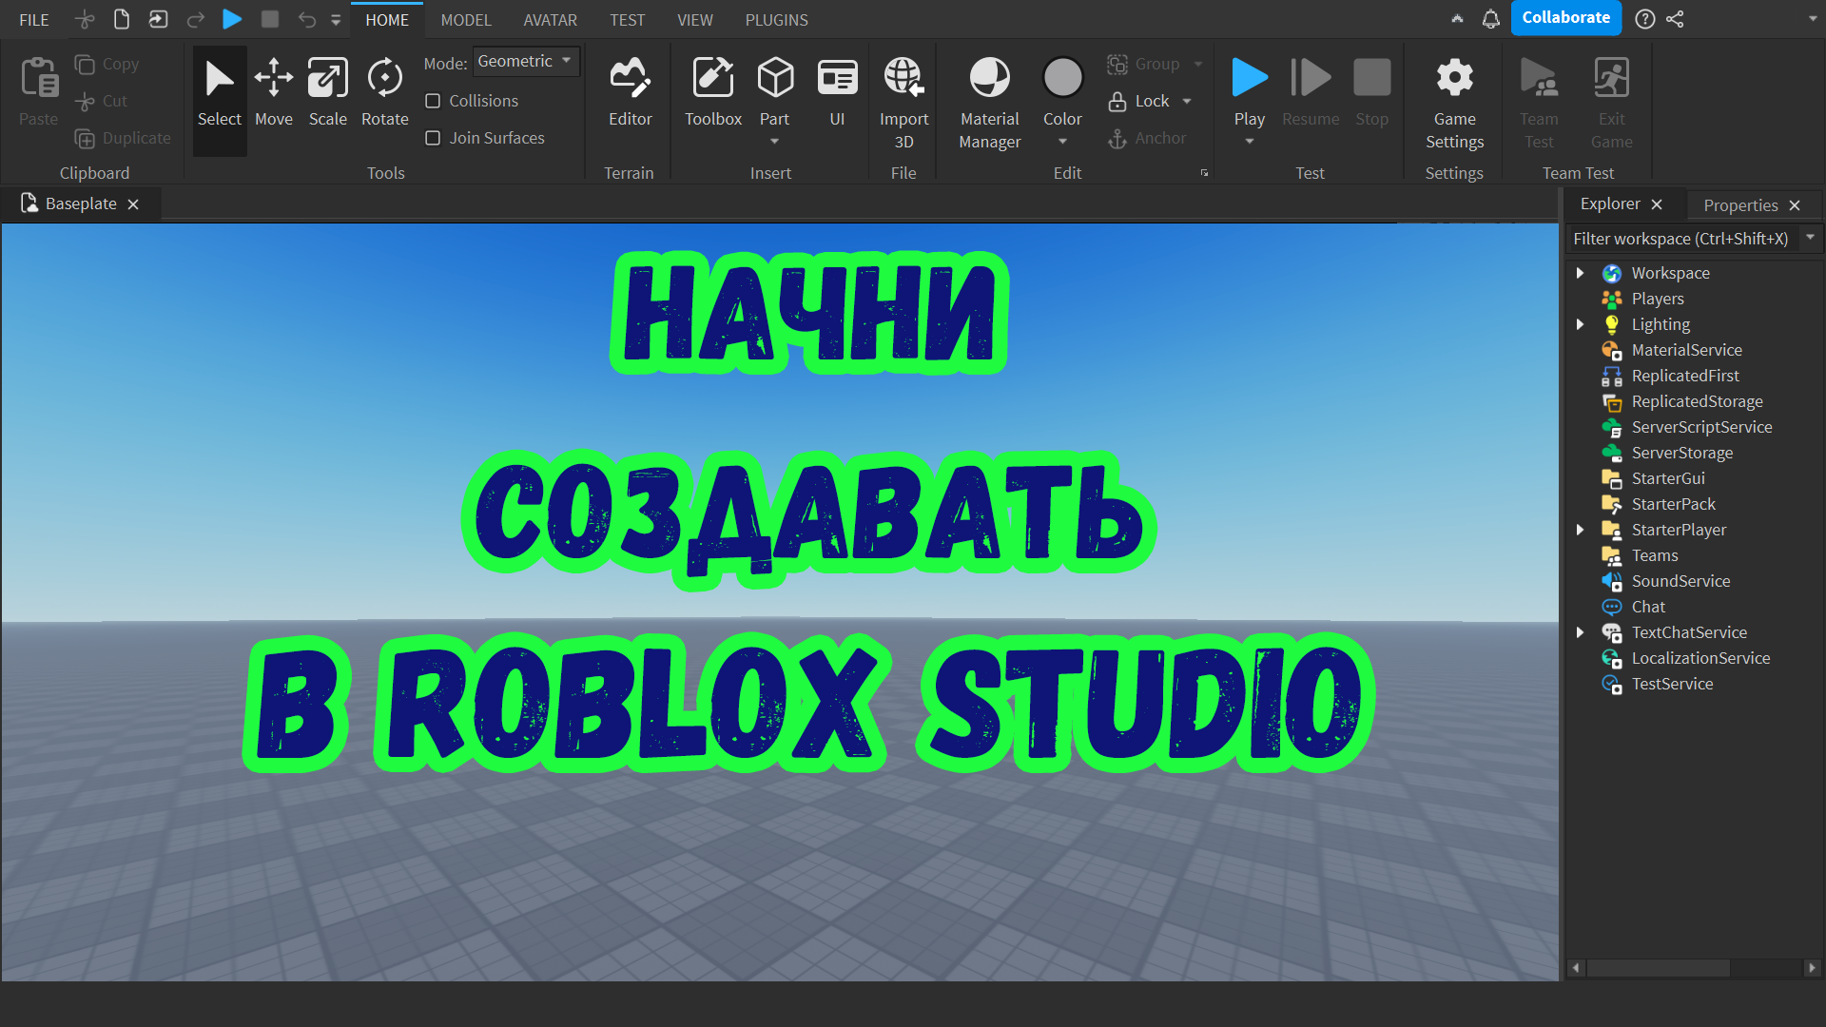The height and width of the screenshot is (1027, 1826).
Task: Enable the Join Surfaces checkbox
Action: tap(434, 138)
